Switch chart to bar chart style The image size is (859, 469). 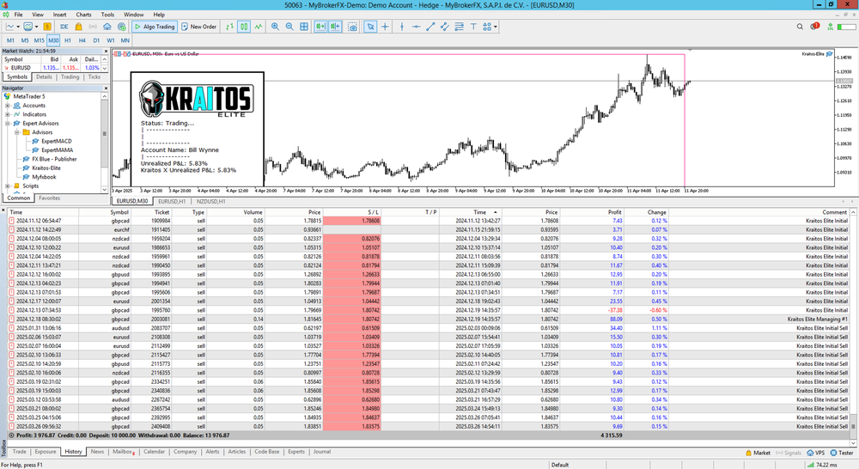(x=229, y=27)
